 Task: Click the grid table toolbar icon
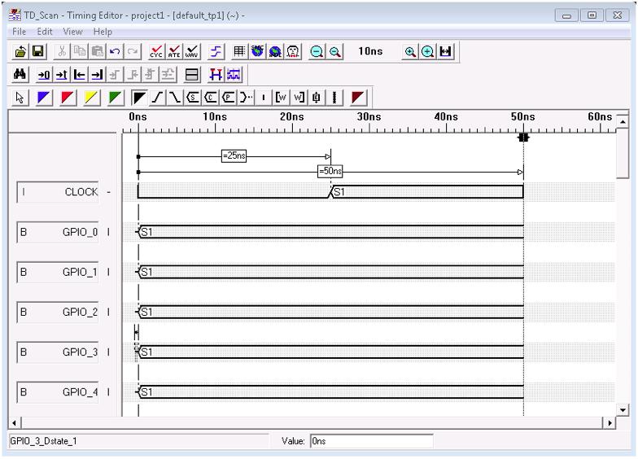coord(241,51)
